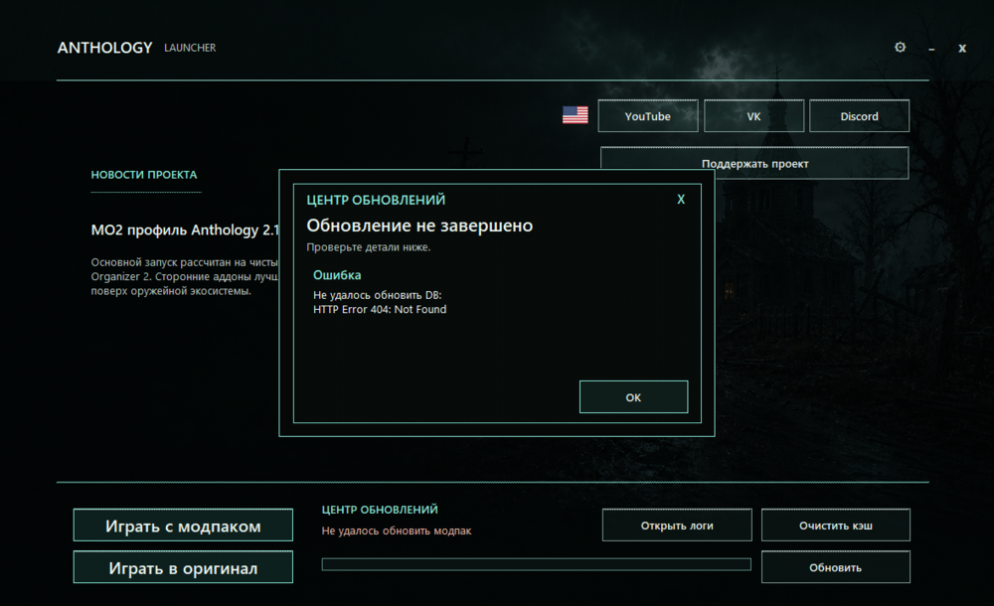The width and height of the screenshot is (994, 606).
Task: Switch language via US flag icon
Action: 575,115
